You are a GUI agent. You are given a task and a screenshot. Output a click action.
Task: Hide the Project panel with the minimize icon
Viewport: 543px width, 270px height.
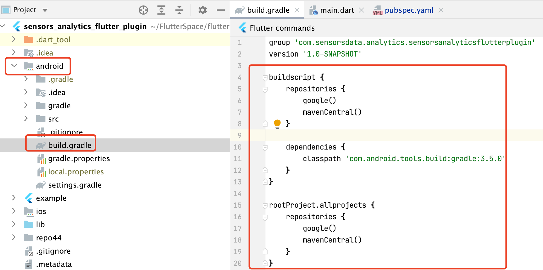[x=220, y=10]
